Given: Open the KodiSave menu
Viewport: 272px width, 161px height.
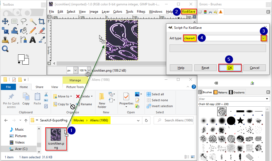Looking at the screenshot, I should click(x=189, y=12).
